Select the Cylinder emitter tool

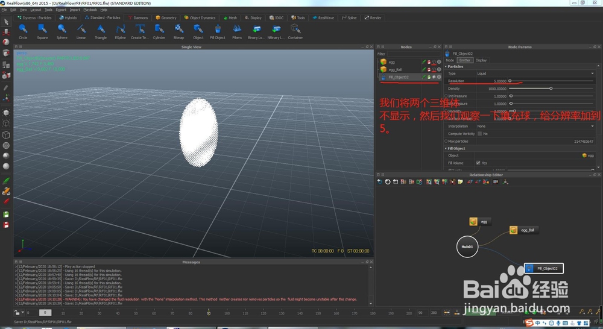[159, 31]
